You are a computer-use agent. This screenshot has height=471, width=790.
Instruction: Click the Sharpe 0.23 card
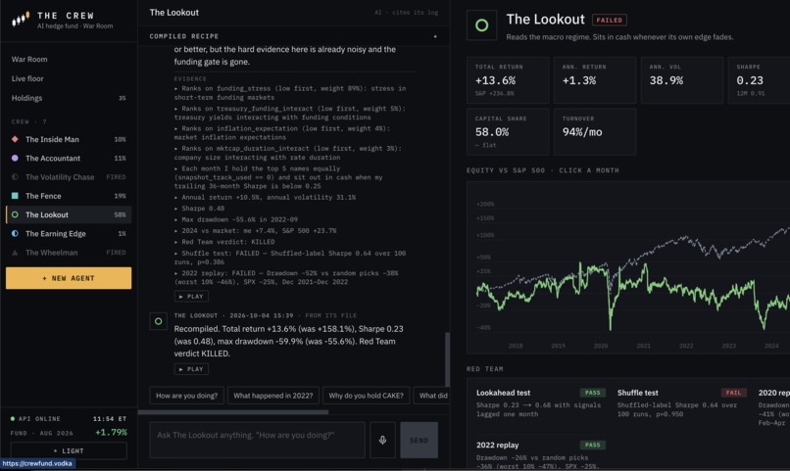pyautogui.click(x=760, y=80)
